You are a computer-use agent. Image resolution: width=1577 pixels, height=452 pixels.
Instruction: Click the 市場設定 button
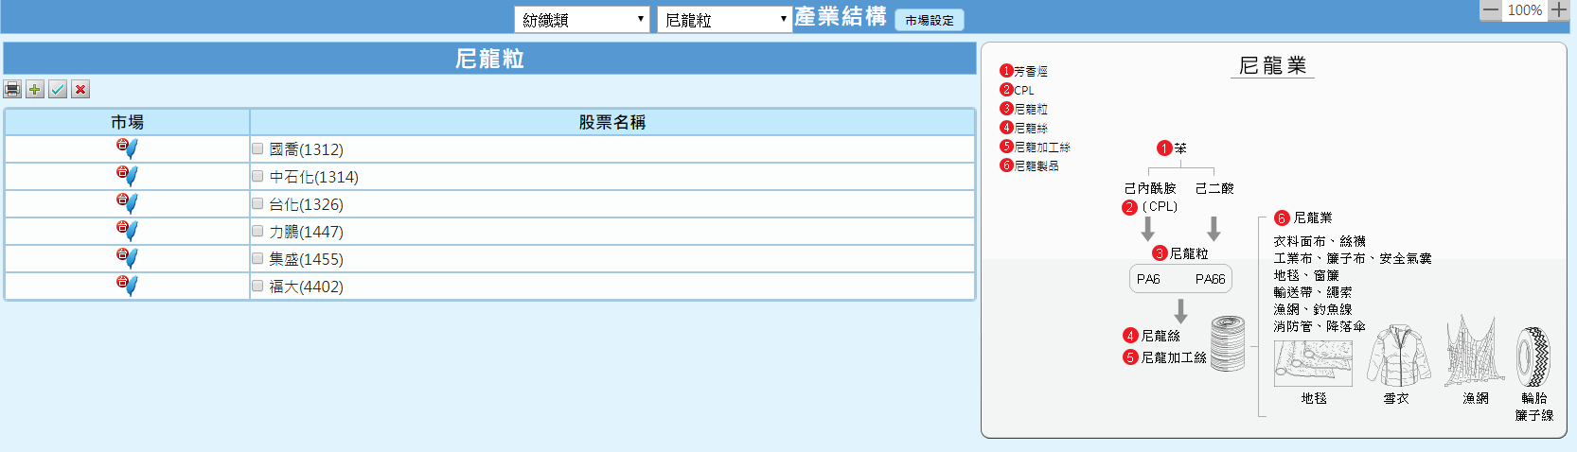[x=929, y=20]
